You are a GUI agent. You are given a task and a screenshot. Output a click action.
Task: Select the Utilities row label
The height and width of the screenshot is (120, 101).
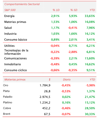tap(9, 46)
